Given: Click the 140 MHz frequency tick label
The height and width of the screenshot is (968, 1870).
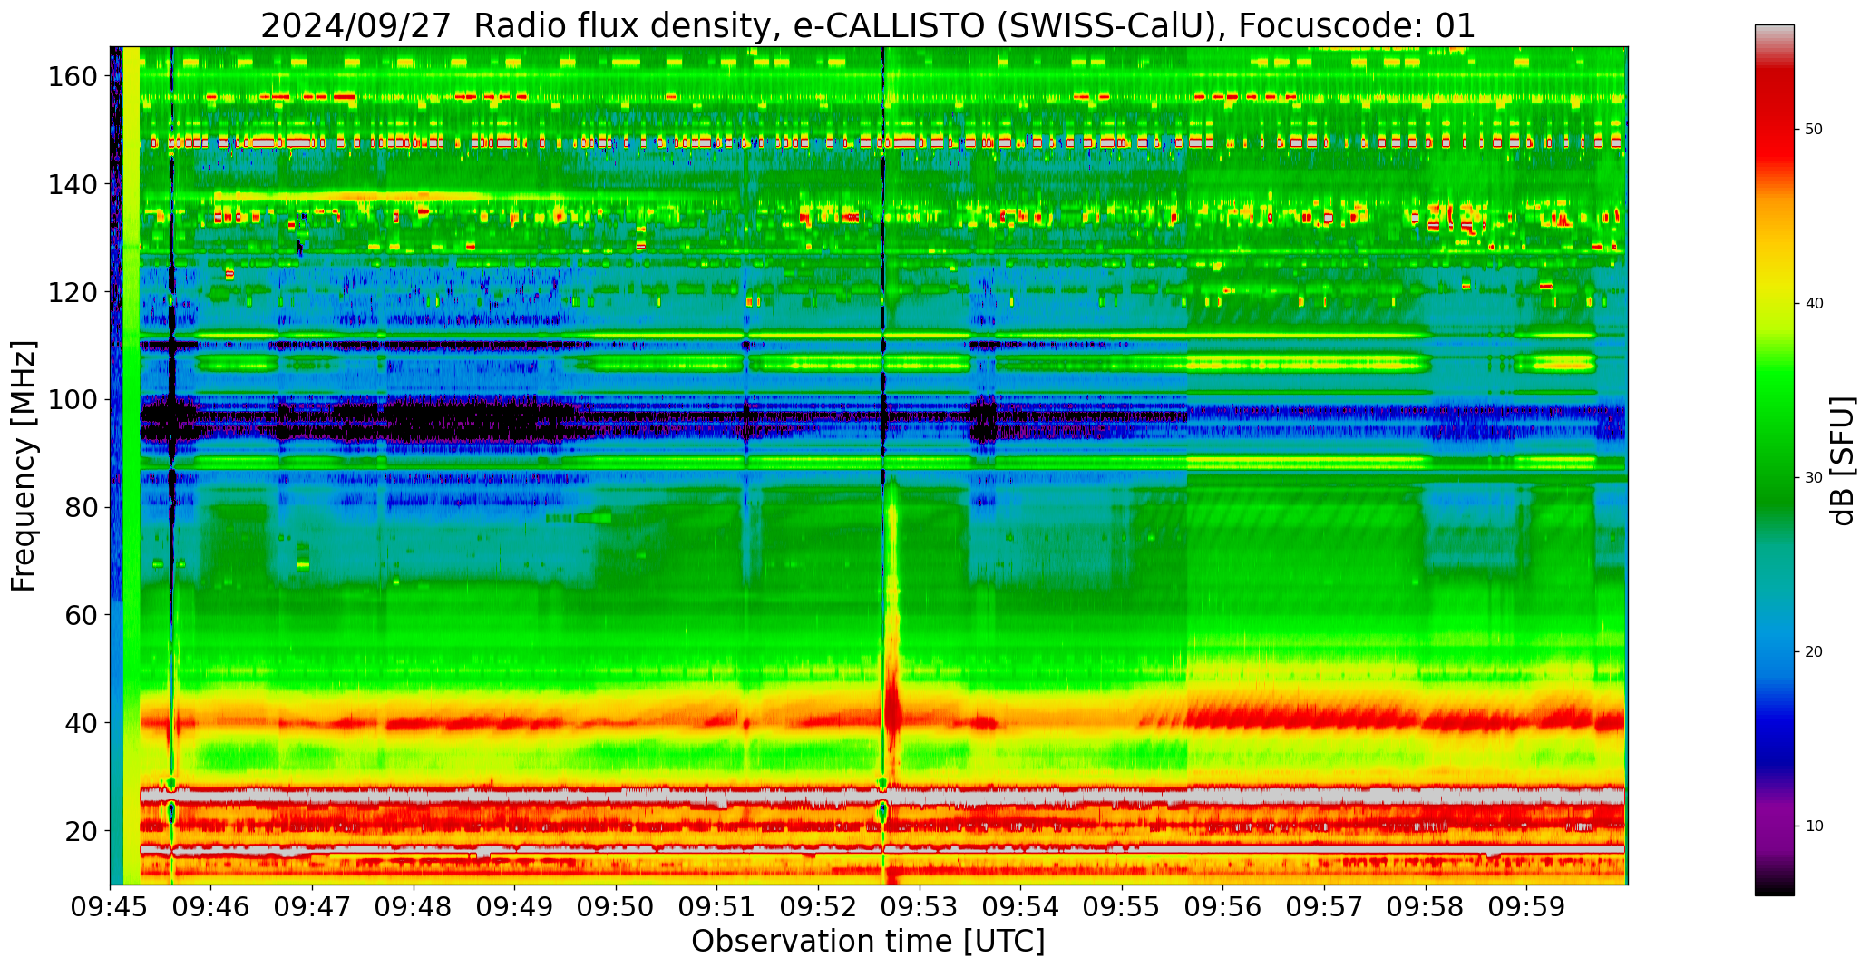Looking at the screenshot, I should click(73, 184).
